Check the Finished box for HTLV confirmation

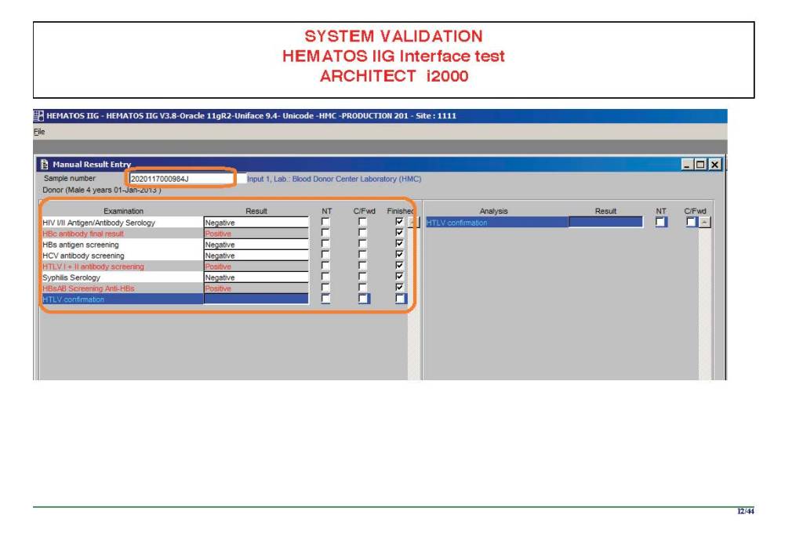pos(401,299)
